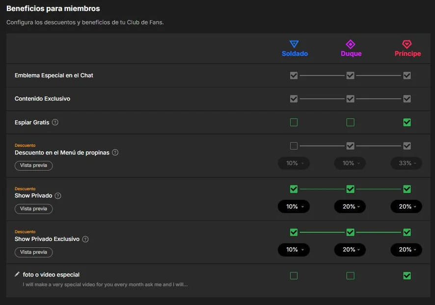Open help icon next to Espiar Gratis

pyautogui.click(x=55, y=122)
